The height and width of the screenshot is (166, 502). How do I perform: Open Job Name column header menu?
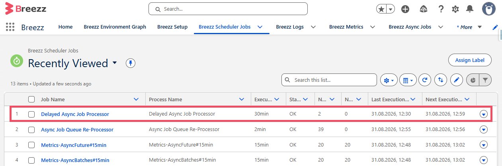pos(137,99)
